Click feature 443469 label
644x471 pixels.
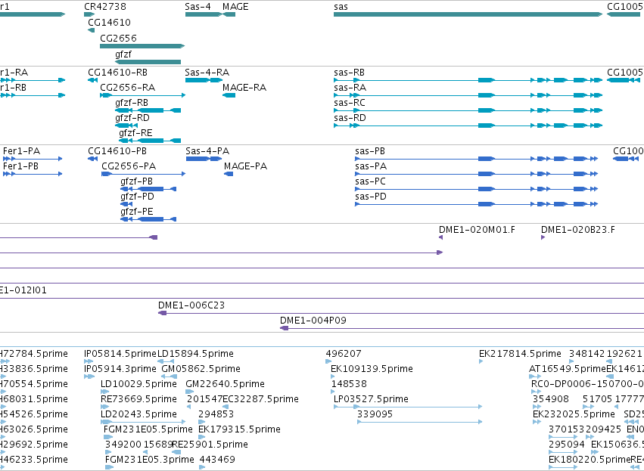217,460
